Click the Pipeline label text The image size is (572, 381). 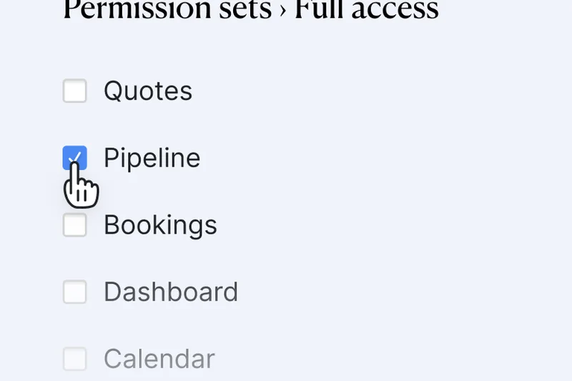pos(152,158)
